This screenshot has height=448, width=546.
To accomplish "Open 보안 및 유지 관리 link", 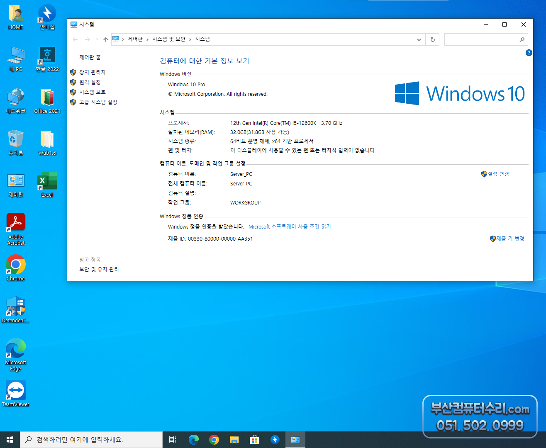I will 99,269.
